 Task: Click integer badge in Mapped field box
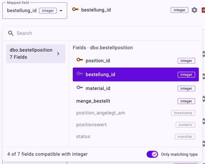pyautogui.click(x=48, y=11)
